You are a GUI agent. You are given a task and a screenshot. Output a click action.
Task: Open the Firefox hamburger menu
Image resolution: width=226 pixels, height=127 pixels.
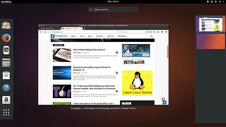pyautogui.click(x=166, y=32)
